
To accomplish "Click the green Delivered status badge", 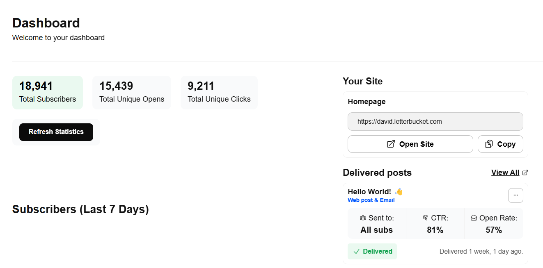I will (x=372, y=251).
